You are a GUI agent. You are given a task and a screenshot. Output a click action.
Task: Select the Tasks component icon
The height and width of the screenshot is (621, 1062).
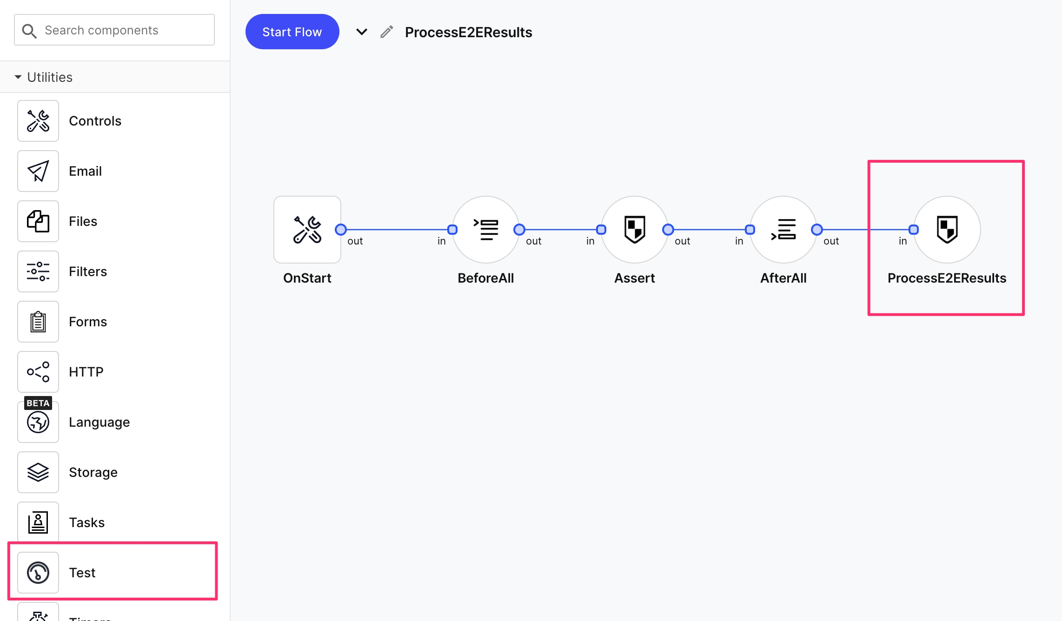(x=38, y=522)
